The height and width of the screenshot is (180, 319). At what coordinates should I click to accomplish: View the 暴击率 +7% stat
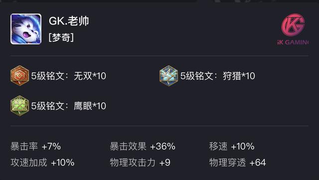(x=35, y=146)
